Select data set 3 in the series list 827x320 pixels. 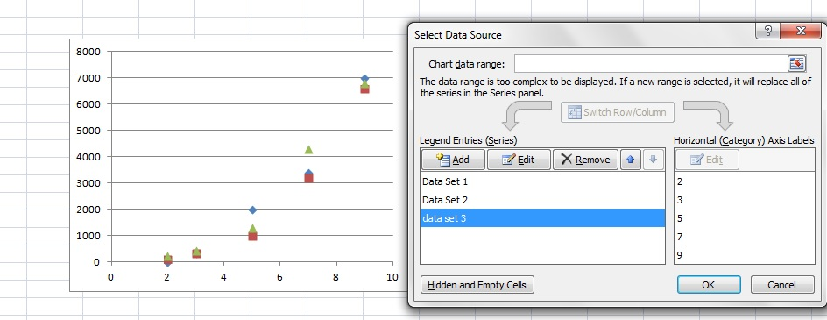coord(542,218)
